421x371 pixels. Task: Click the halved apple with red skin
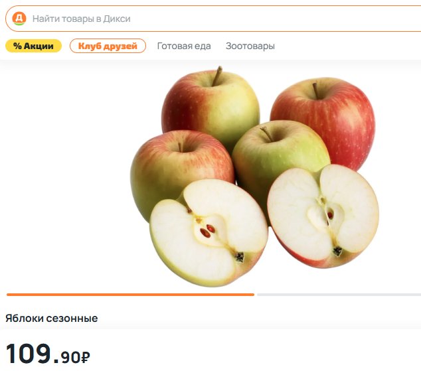(x=323, y=216)
